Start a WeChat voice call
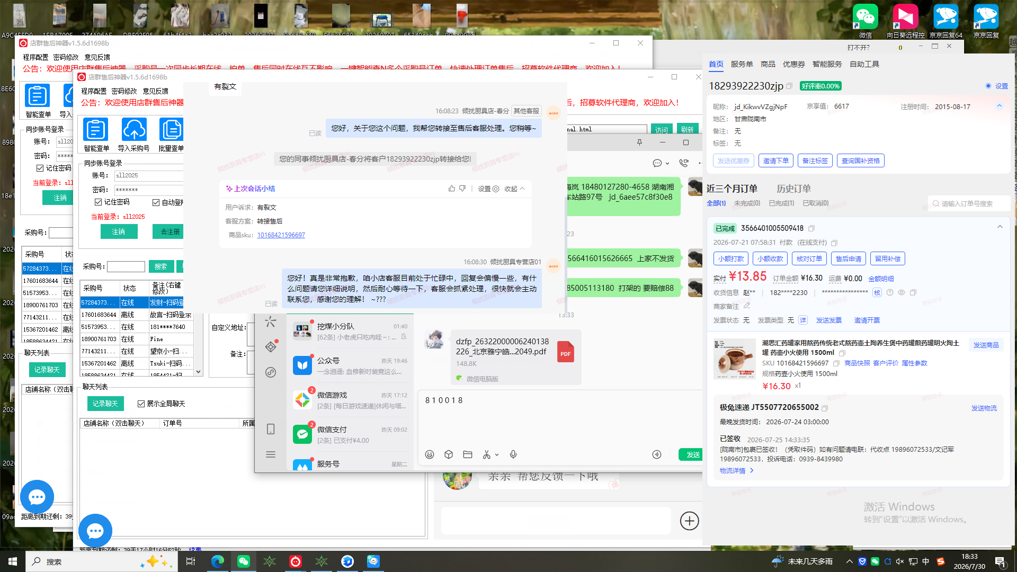This screenshot has width=1017, height=572. [684, 163]
